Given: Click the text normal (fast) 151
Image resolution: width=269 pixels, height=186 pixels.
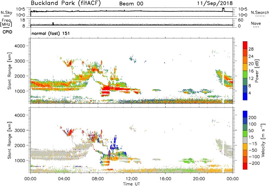Looking at the screenshot, I should pos(51,33).
